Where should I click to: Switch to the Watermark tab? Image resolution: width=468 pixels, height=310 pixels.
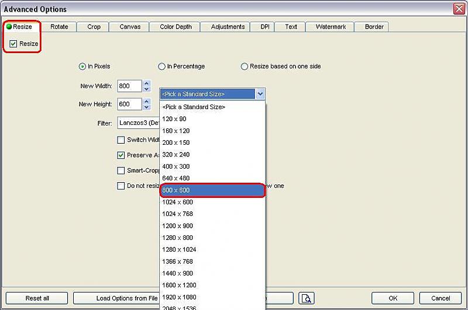[x=331, y=27]
